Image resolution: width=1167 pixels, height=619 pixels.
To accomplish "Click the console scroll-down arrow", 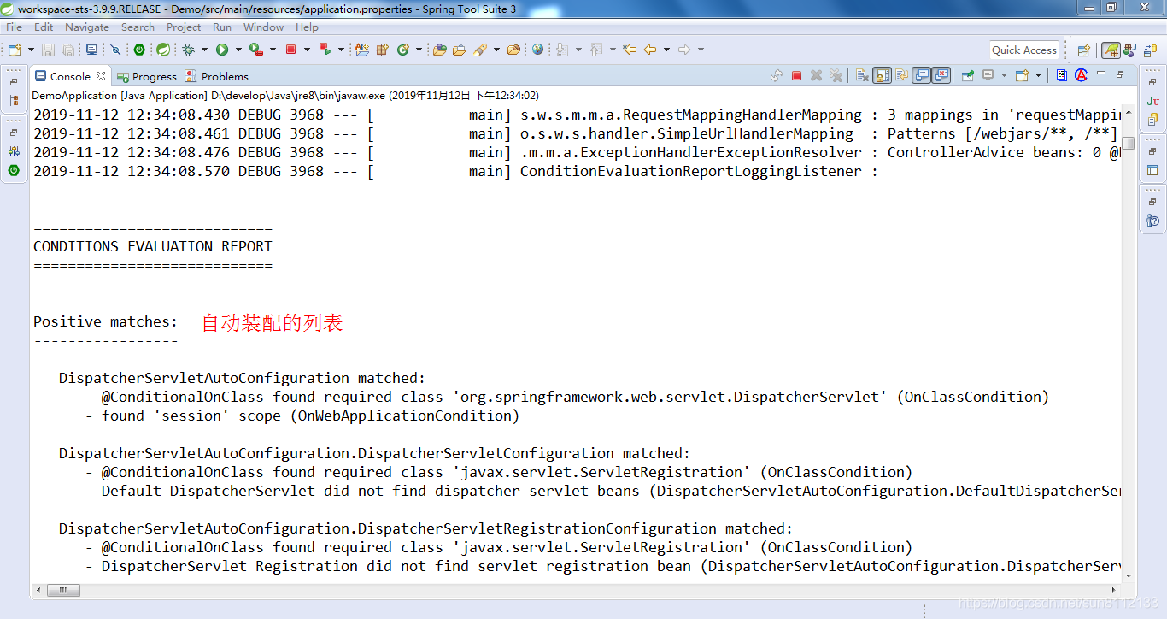I will (x=1129, y=576).
